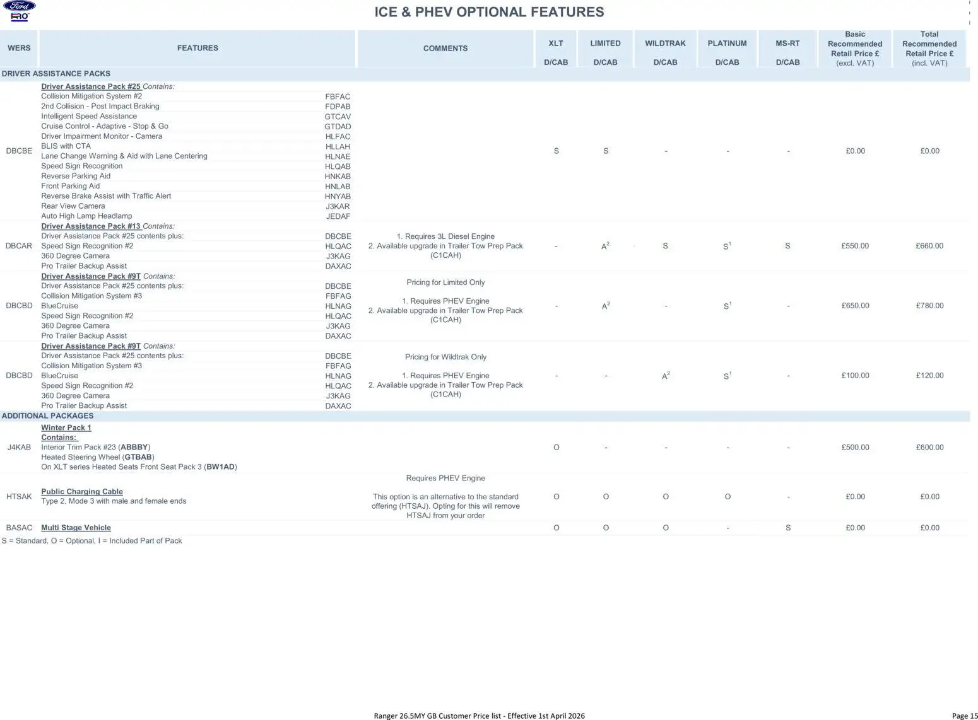
Task: Select "Lane Change Warning & Aid with Lane Centering"
Action: tap(124, 156)
